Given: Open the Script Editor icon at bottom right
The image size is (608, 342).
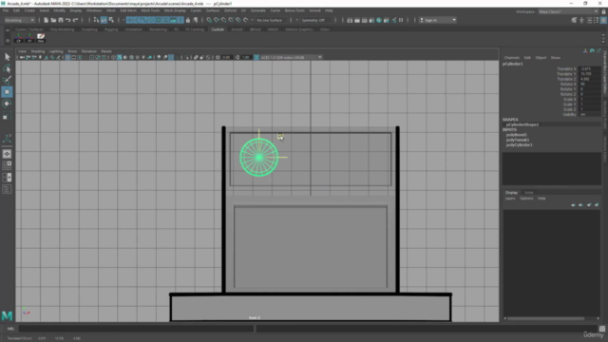Looking at the screenshot, I should 601,329.
